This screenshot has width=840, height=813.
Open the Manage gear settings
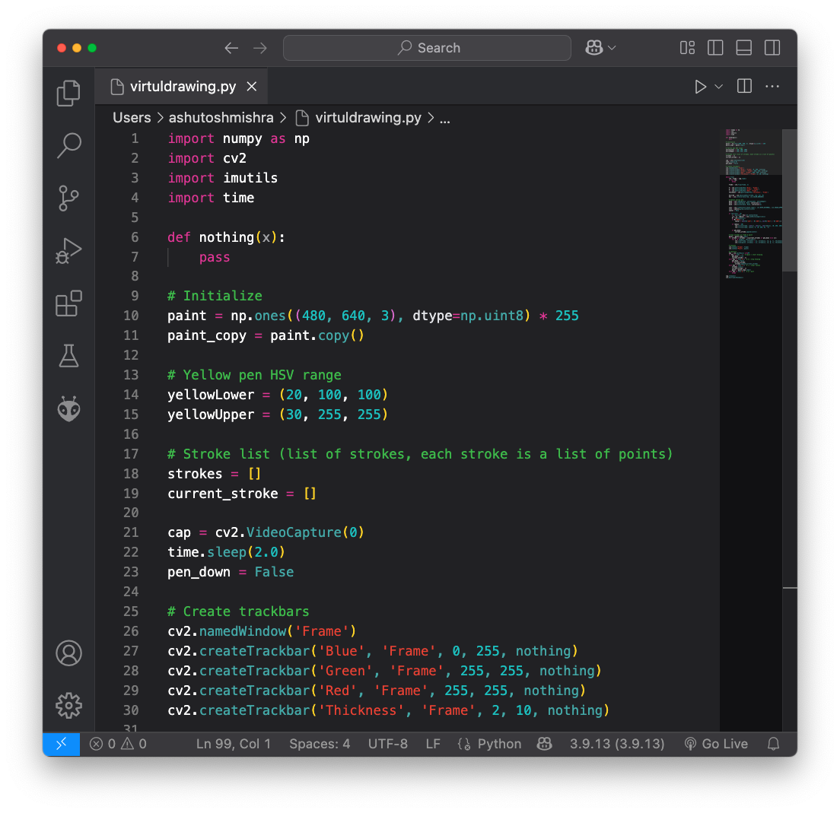tap(68, 705)
